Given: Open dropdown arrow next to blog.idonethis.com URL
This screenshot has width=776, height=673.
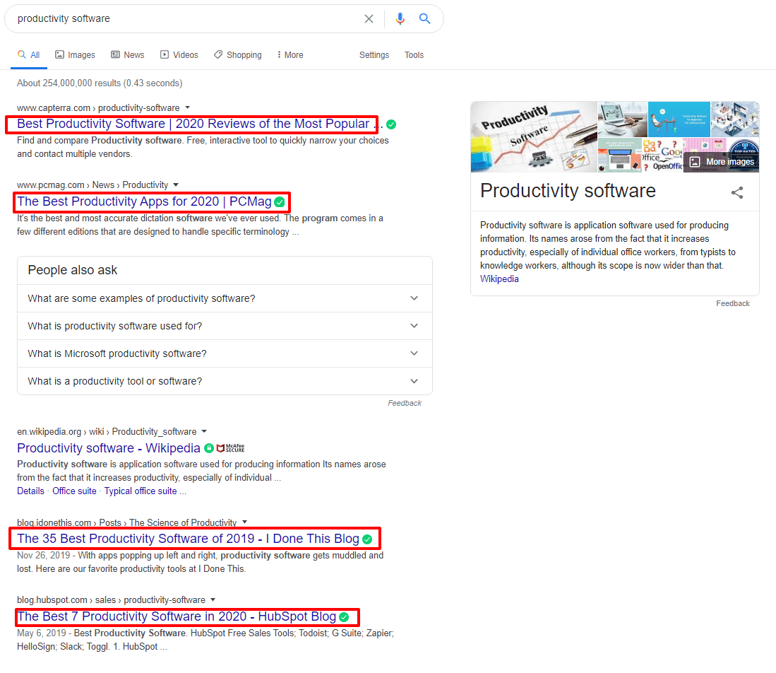Looking at the screenshot, I should pos(244,522).
